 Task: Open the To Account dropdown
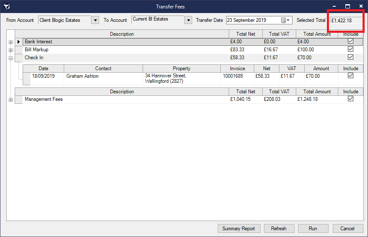pos(188,20)
